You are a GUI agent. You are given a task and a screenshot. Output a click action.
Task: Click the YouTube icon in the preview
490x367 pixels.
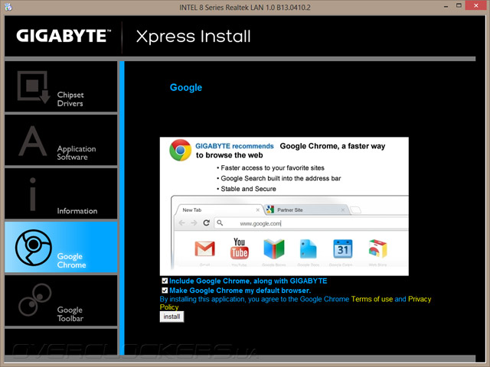point(240,248)
